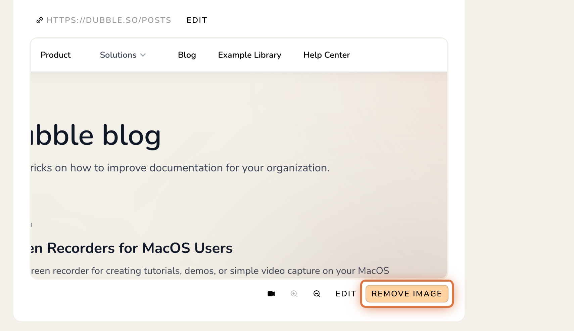Click the video camera icon
Screen dimensions: 574x331
[x=271, y=294]
